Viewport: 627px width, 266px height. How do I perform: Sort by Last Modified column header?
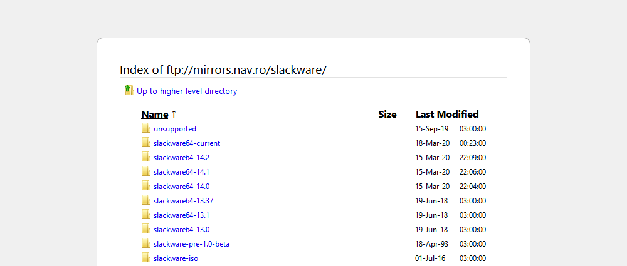pyautogui.click(x=447, y=115)
